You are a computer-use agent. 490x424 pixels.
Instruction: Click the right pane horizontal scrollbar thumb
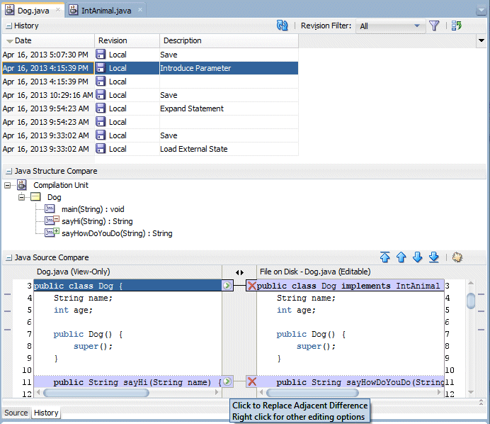click(312, 392)
